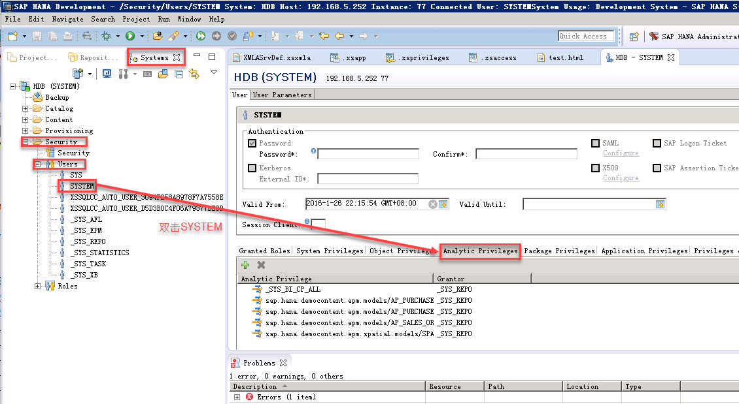This screenshot has height=404, width=739.
Task: Click Link with Editor arrows icon
Action: tap(194, 74)
